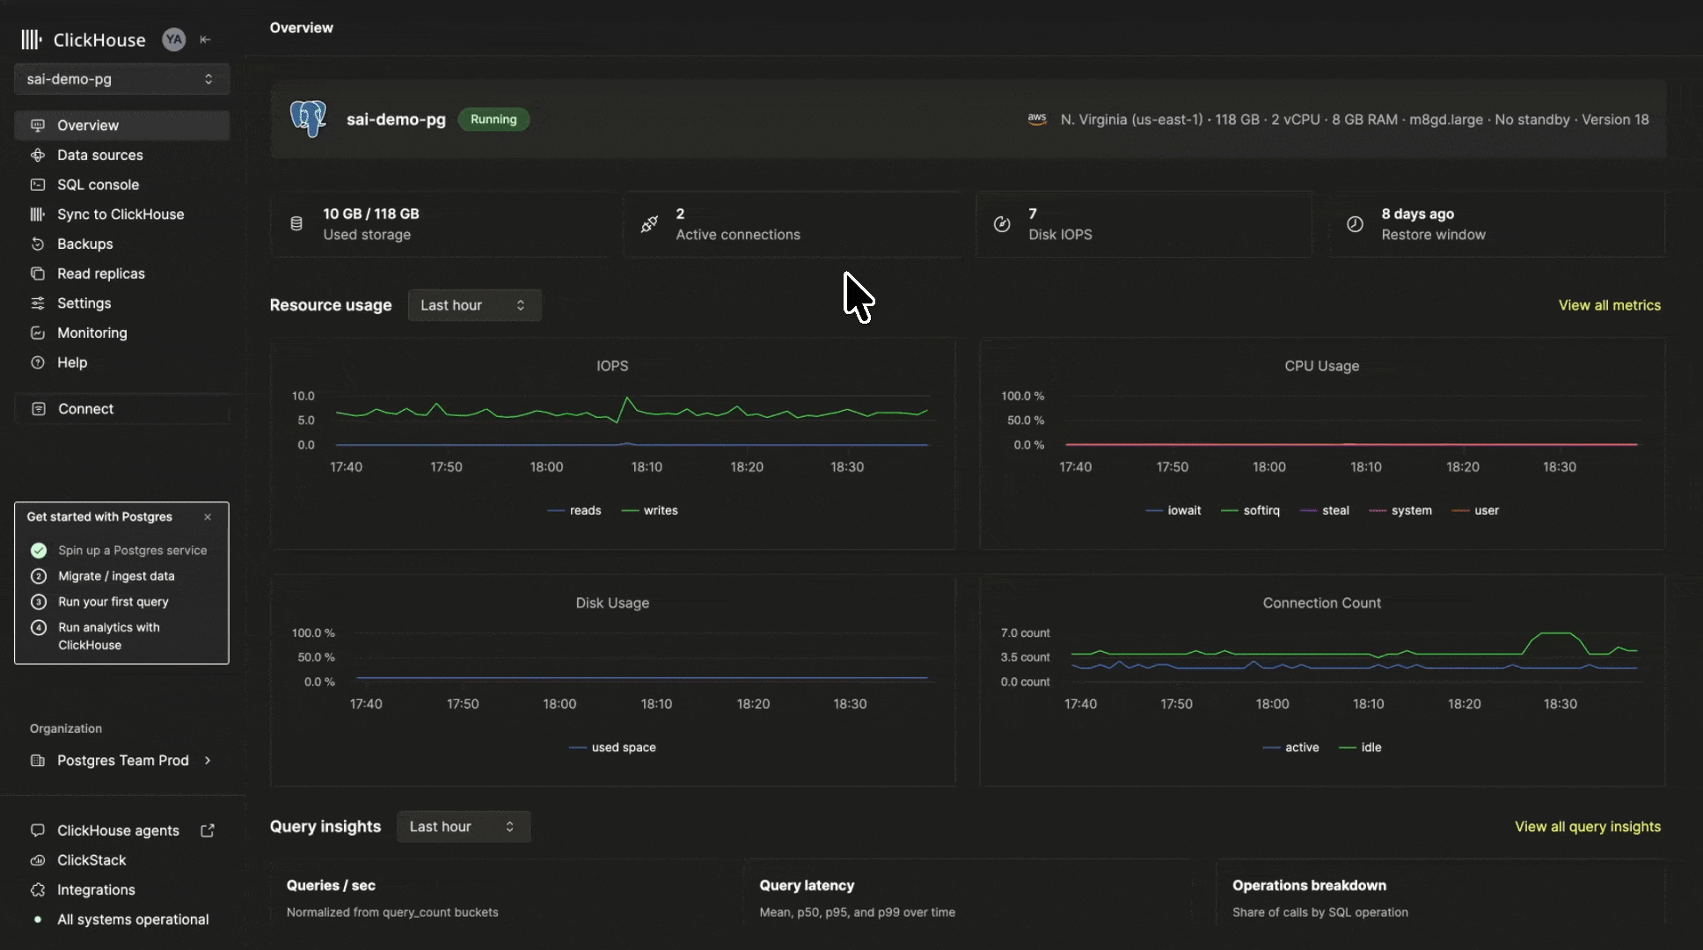Click the Monitoring chart icon
The width and height of the screenshot is (1703, 950).
38,332
